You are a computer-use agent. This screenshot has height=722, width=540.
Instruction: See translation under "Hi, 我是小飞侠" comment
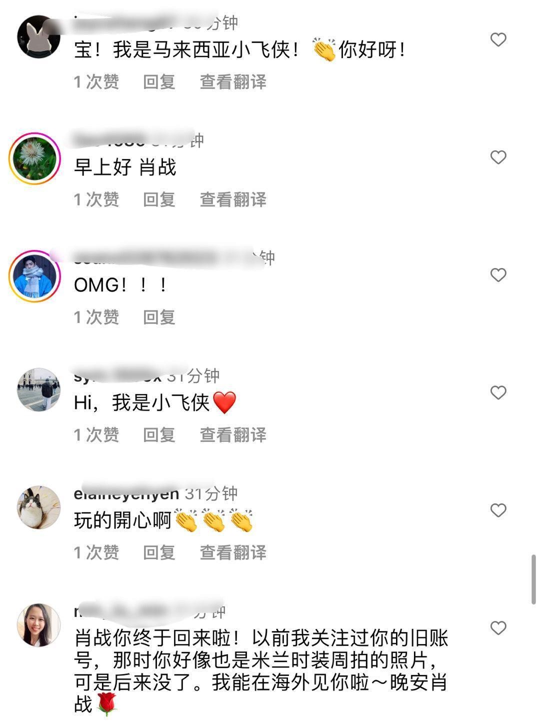(233, 435)
